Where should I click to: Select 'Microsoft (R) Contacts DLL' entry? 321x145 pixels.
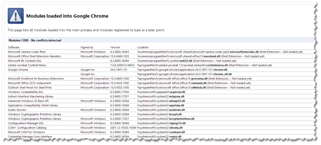click(x=25, y=61)
